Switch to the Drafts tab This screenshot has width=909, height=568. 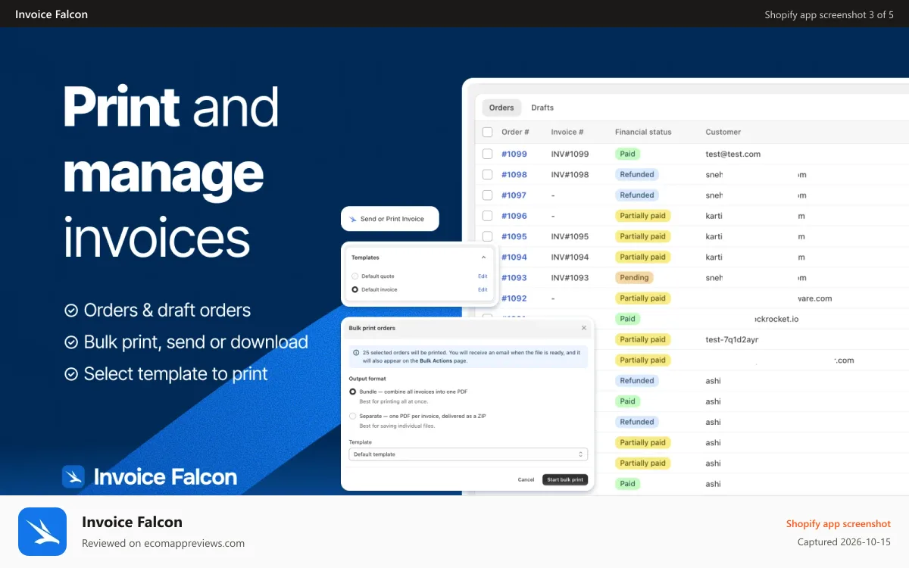pos(542,108)
